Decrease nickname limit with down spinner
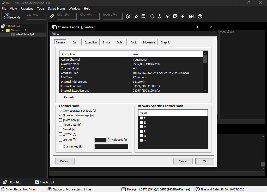Viewport: 267px width, 192px height. coord(109,141)
